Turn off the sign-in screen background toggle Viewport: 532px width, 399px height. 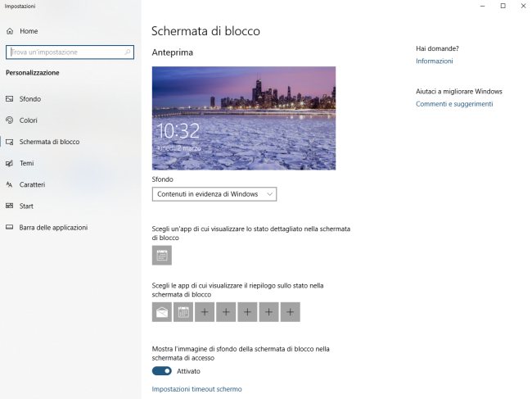point(162,371)
